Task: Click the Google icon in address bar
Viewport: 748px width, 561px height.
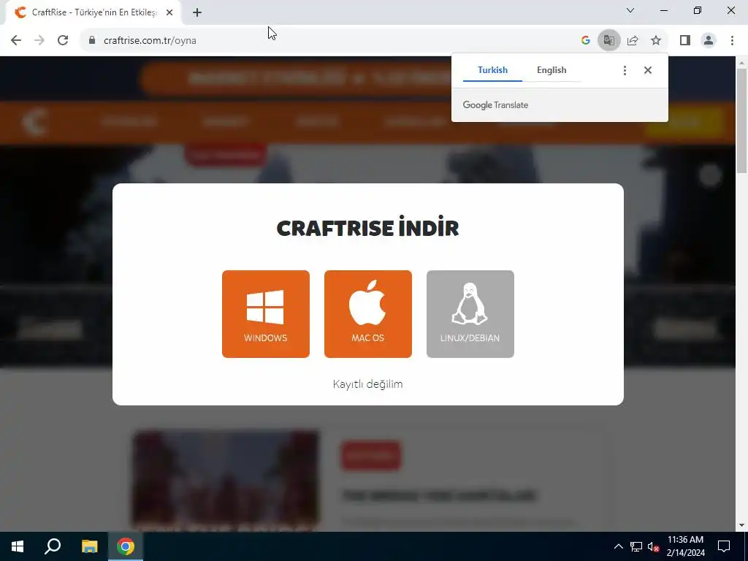Action: pyautogui.click(x=585, y=41)
